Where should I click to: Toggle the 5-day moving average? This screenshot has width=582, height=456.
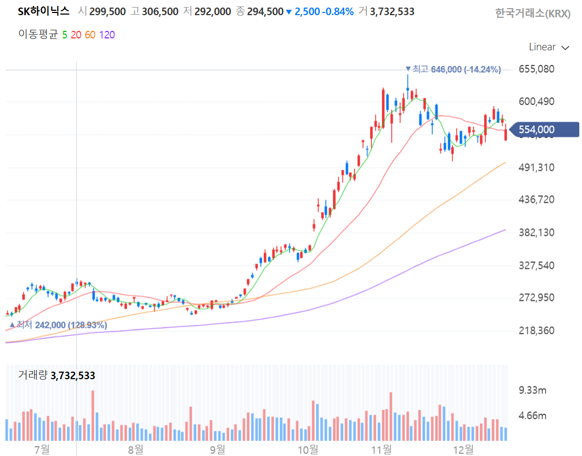[65, 35]
